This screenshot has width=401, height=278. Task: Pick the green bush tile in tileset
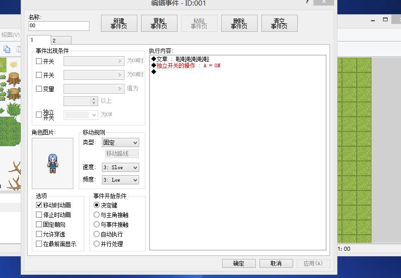coord(13,109)
